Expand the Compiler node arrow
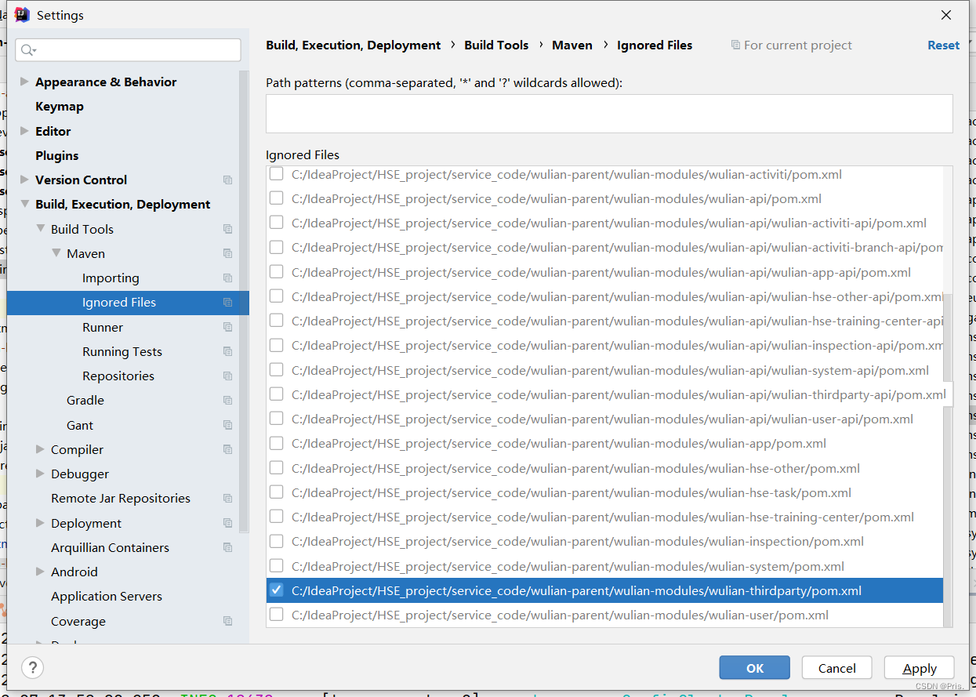Viewport: 976px width, 697px height. coord(40,449)
